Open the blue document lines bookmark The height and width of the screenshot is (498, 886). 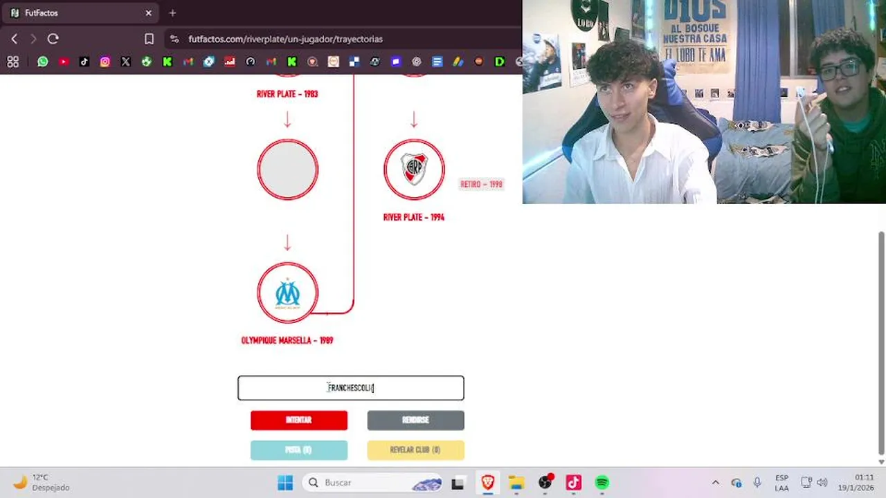click(437, 62)
